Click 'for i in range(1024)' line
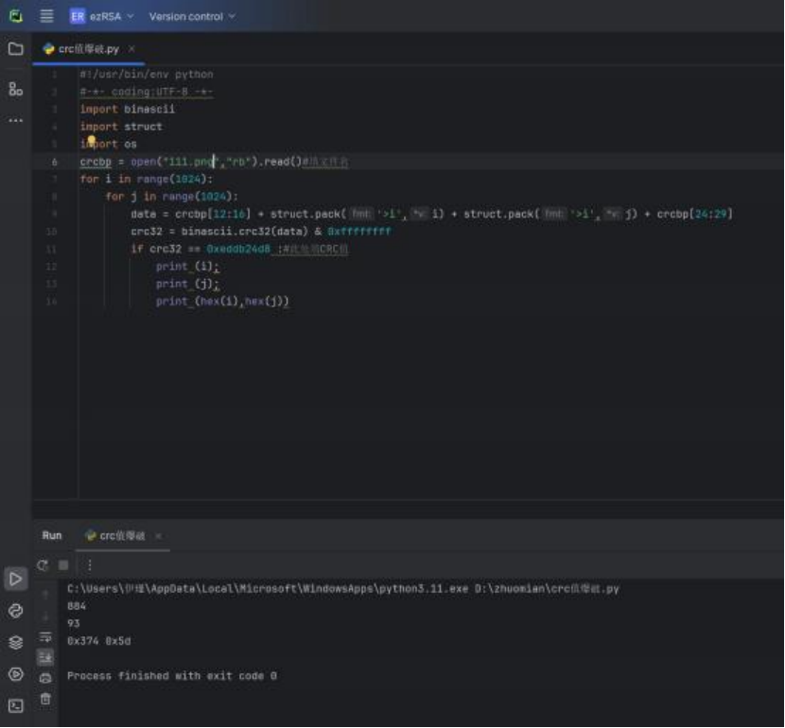 tap(147, 179)
